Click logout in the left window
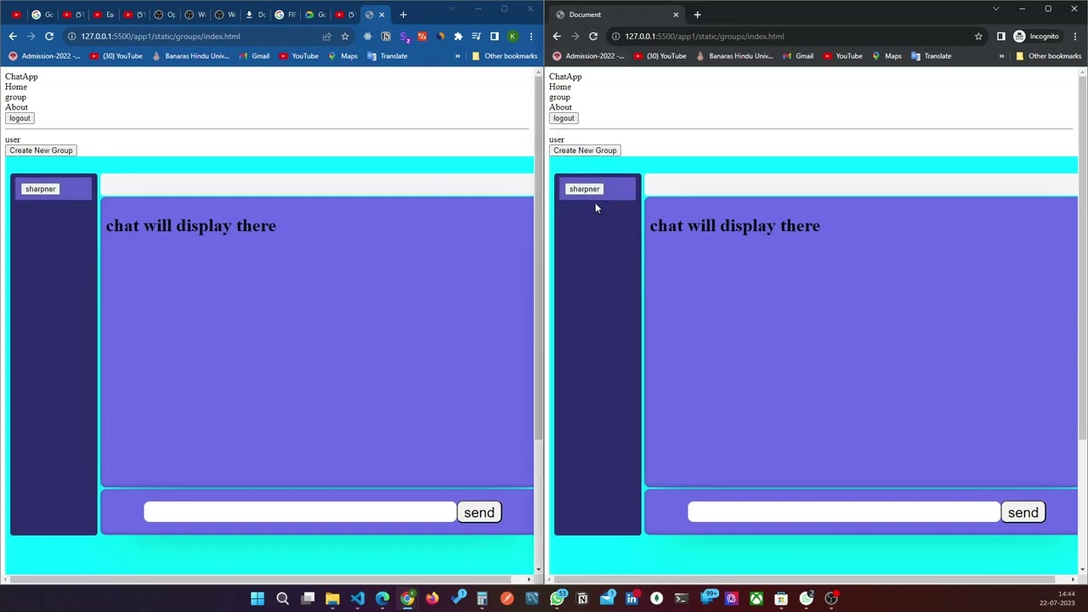This screenshot has height=612, width=1088. [x=20, y=118]
